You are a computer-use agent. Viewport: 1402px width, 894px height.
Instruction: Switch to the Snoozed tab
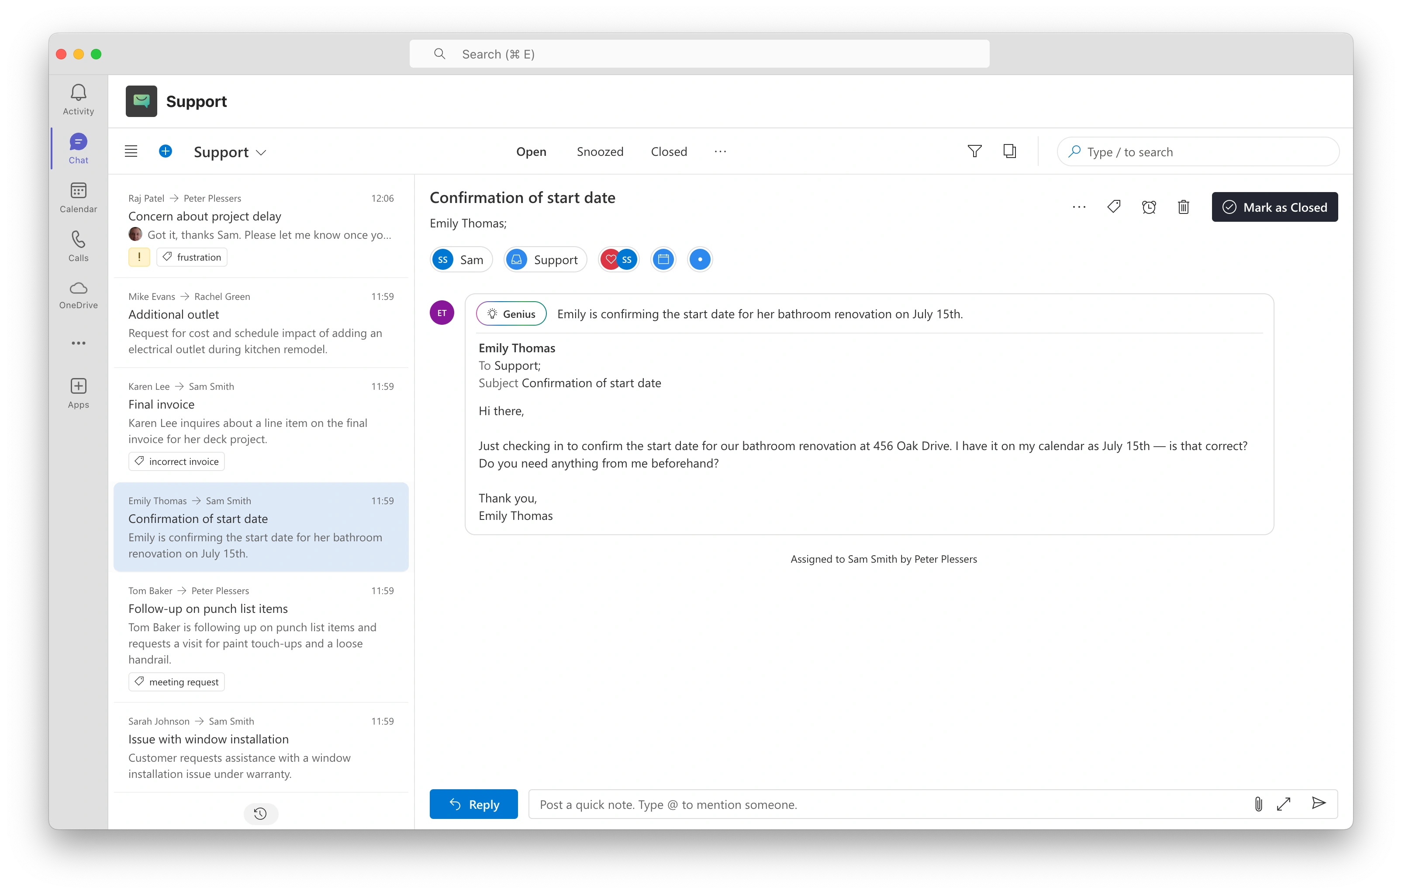click(x=600, y=151)
